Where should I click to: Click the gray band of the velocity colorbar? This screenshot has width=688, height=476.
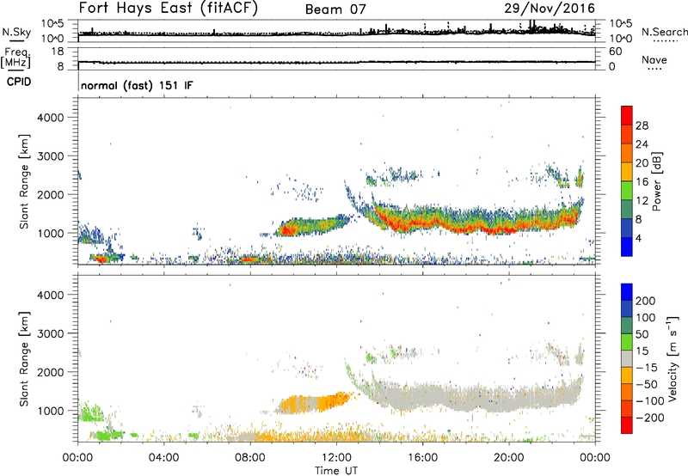click(627, 358)
